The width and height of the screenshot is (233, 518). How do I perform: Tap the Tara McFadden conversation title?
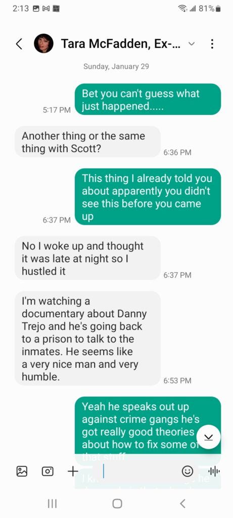pyautogui.click(x=121, y=44)
